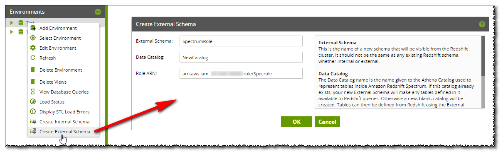The image size is (503, 154).
Task: Click the Refresh arrow icon
Action: coord(33,58)
